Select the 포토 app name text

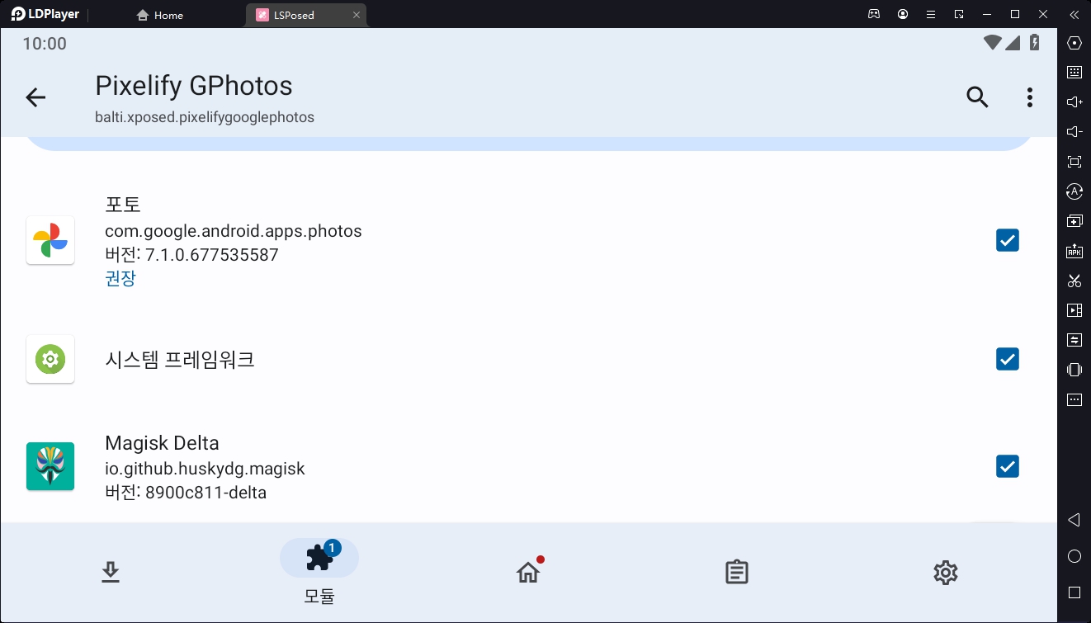123,205
